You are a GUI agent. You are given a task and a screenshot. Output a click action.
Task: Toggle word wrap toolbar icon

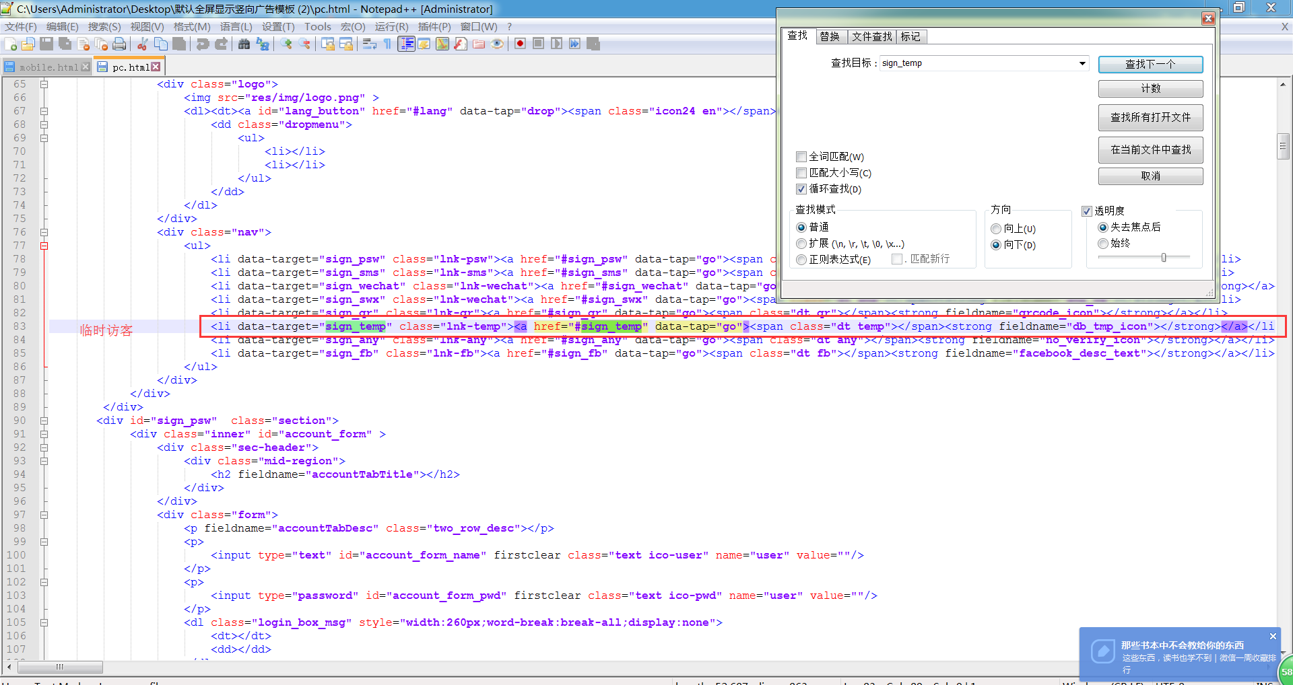(x=369, y=44)
